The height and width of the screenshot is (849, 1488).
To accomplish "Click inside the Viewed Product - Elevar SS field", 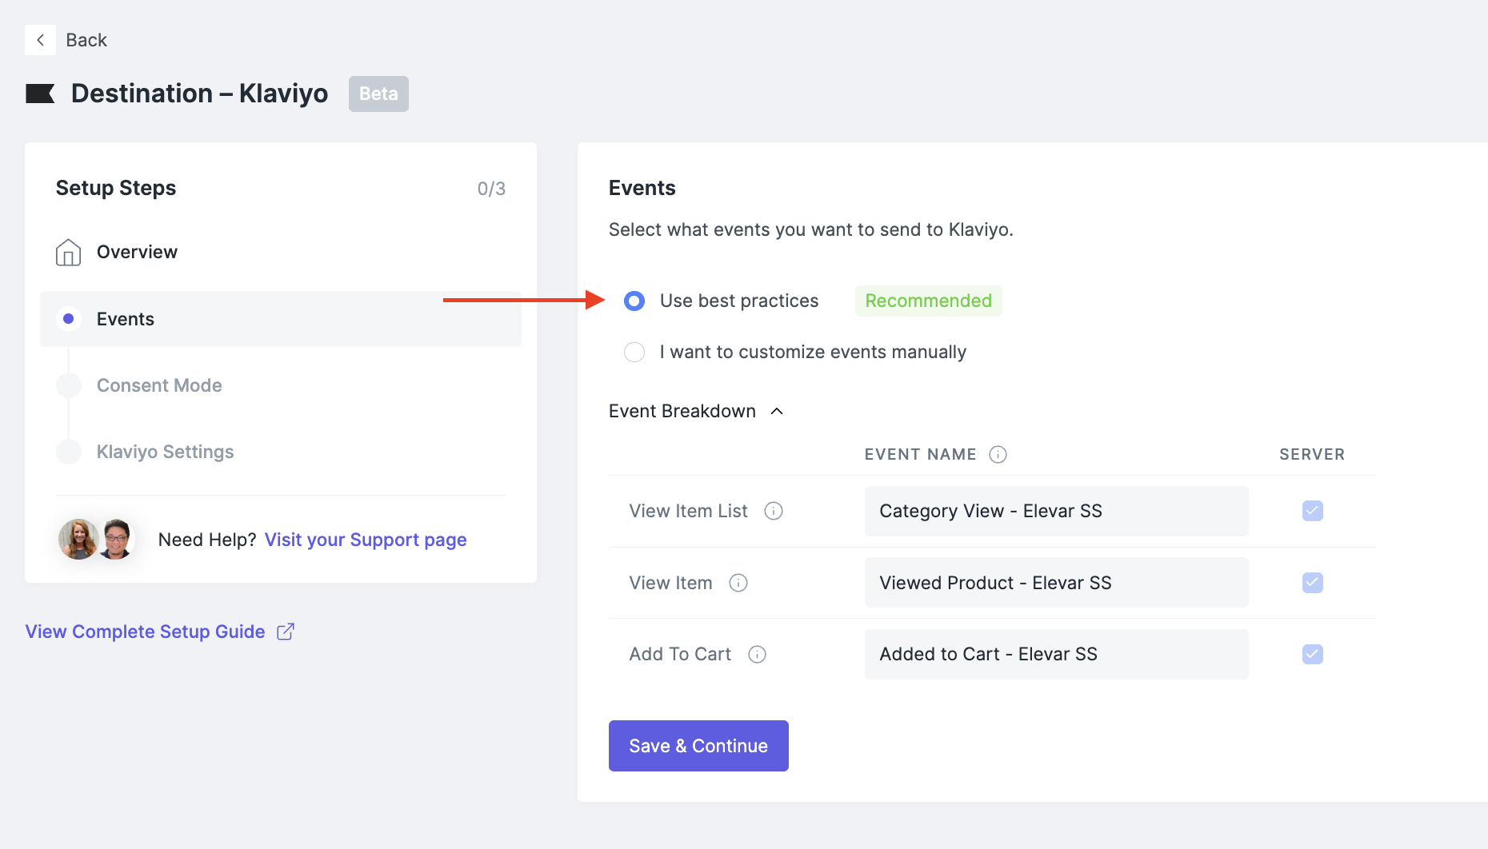I will (x=1055, y=583).
